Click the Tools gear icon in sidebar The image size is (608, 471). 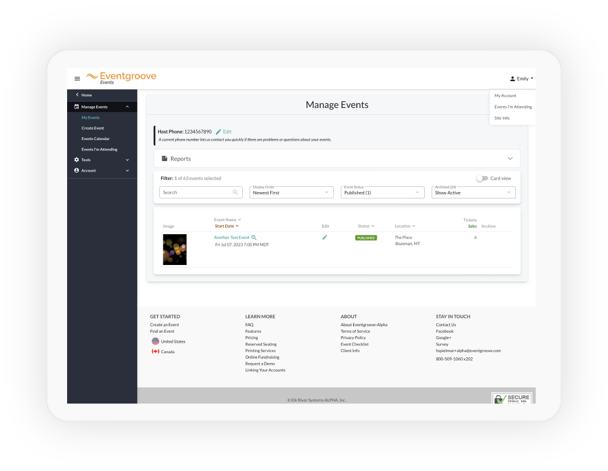pyautogui.click(x=76, y=160)
